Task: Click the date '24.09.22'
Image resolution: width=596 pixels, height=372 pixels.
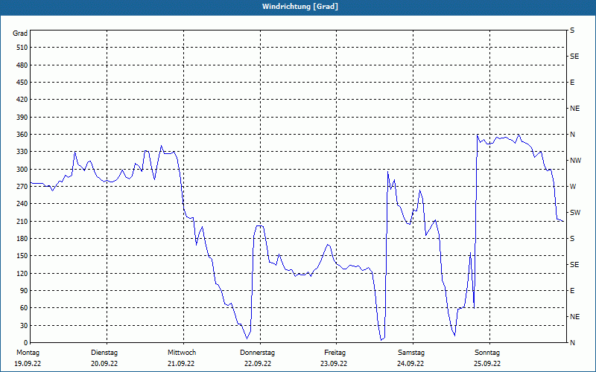Action: pyautogui.click(x=410, y=364)
